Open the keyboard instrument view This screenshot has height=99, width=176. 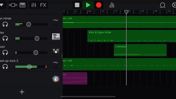tap(22, 5)
